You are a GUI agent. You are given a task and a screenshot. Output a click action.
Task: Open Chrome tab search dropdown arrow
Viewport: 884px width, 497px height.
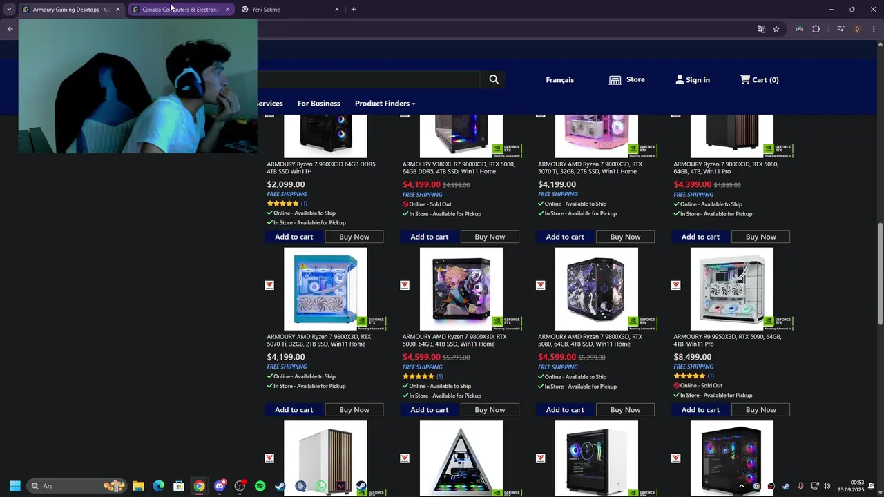click(9, 10)
